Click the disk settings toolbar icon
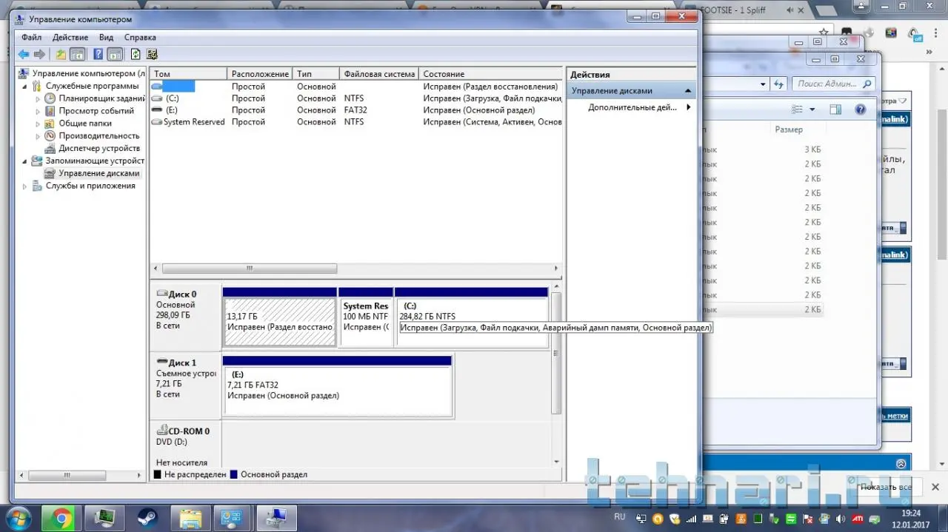The height and width of the screenshot is (532, 948). [x=153, y=54]
